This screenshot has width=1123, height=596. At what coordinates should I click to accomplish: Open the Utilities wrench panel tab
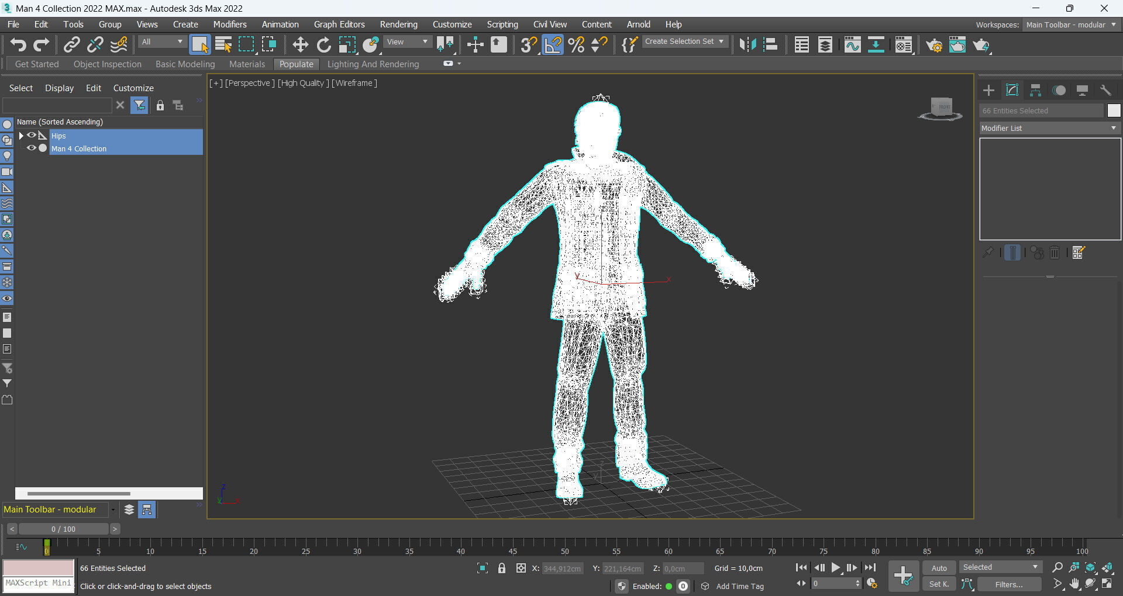coord(1105,91)
